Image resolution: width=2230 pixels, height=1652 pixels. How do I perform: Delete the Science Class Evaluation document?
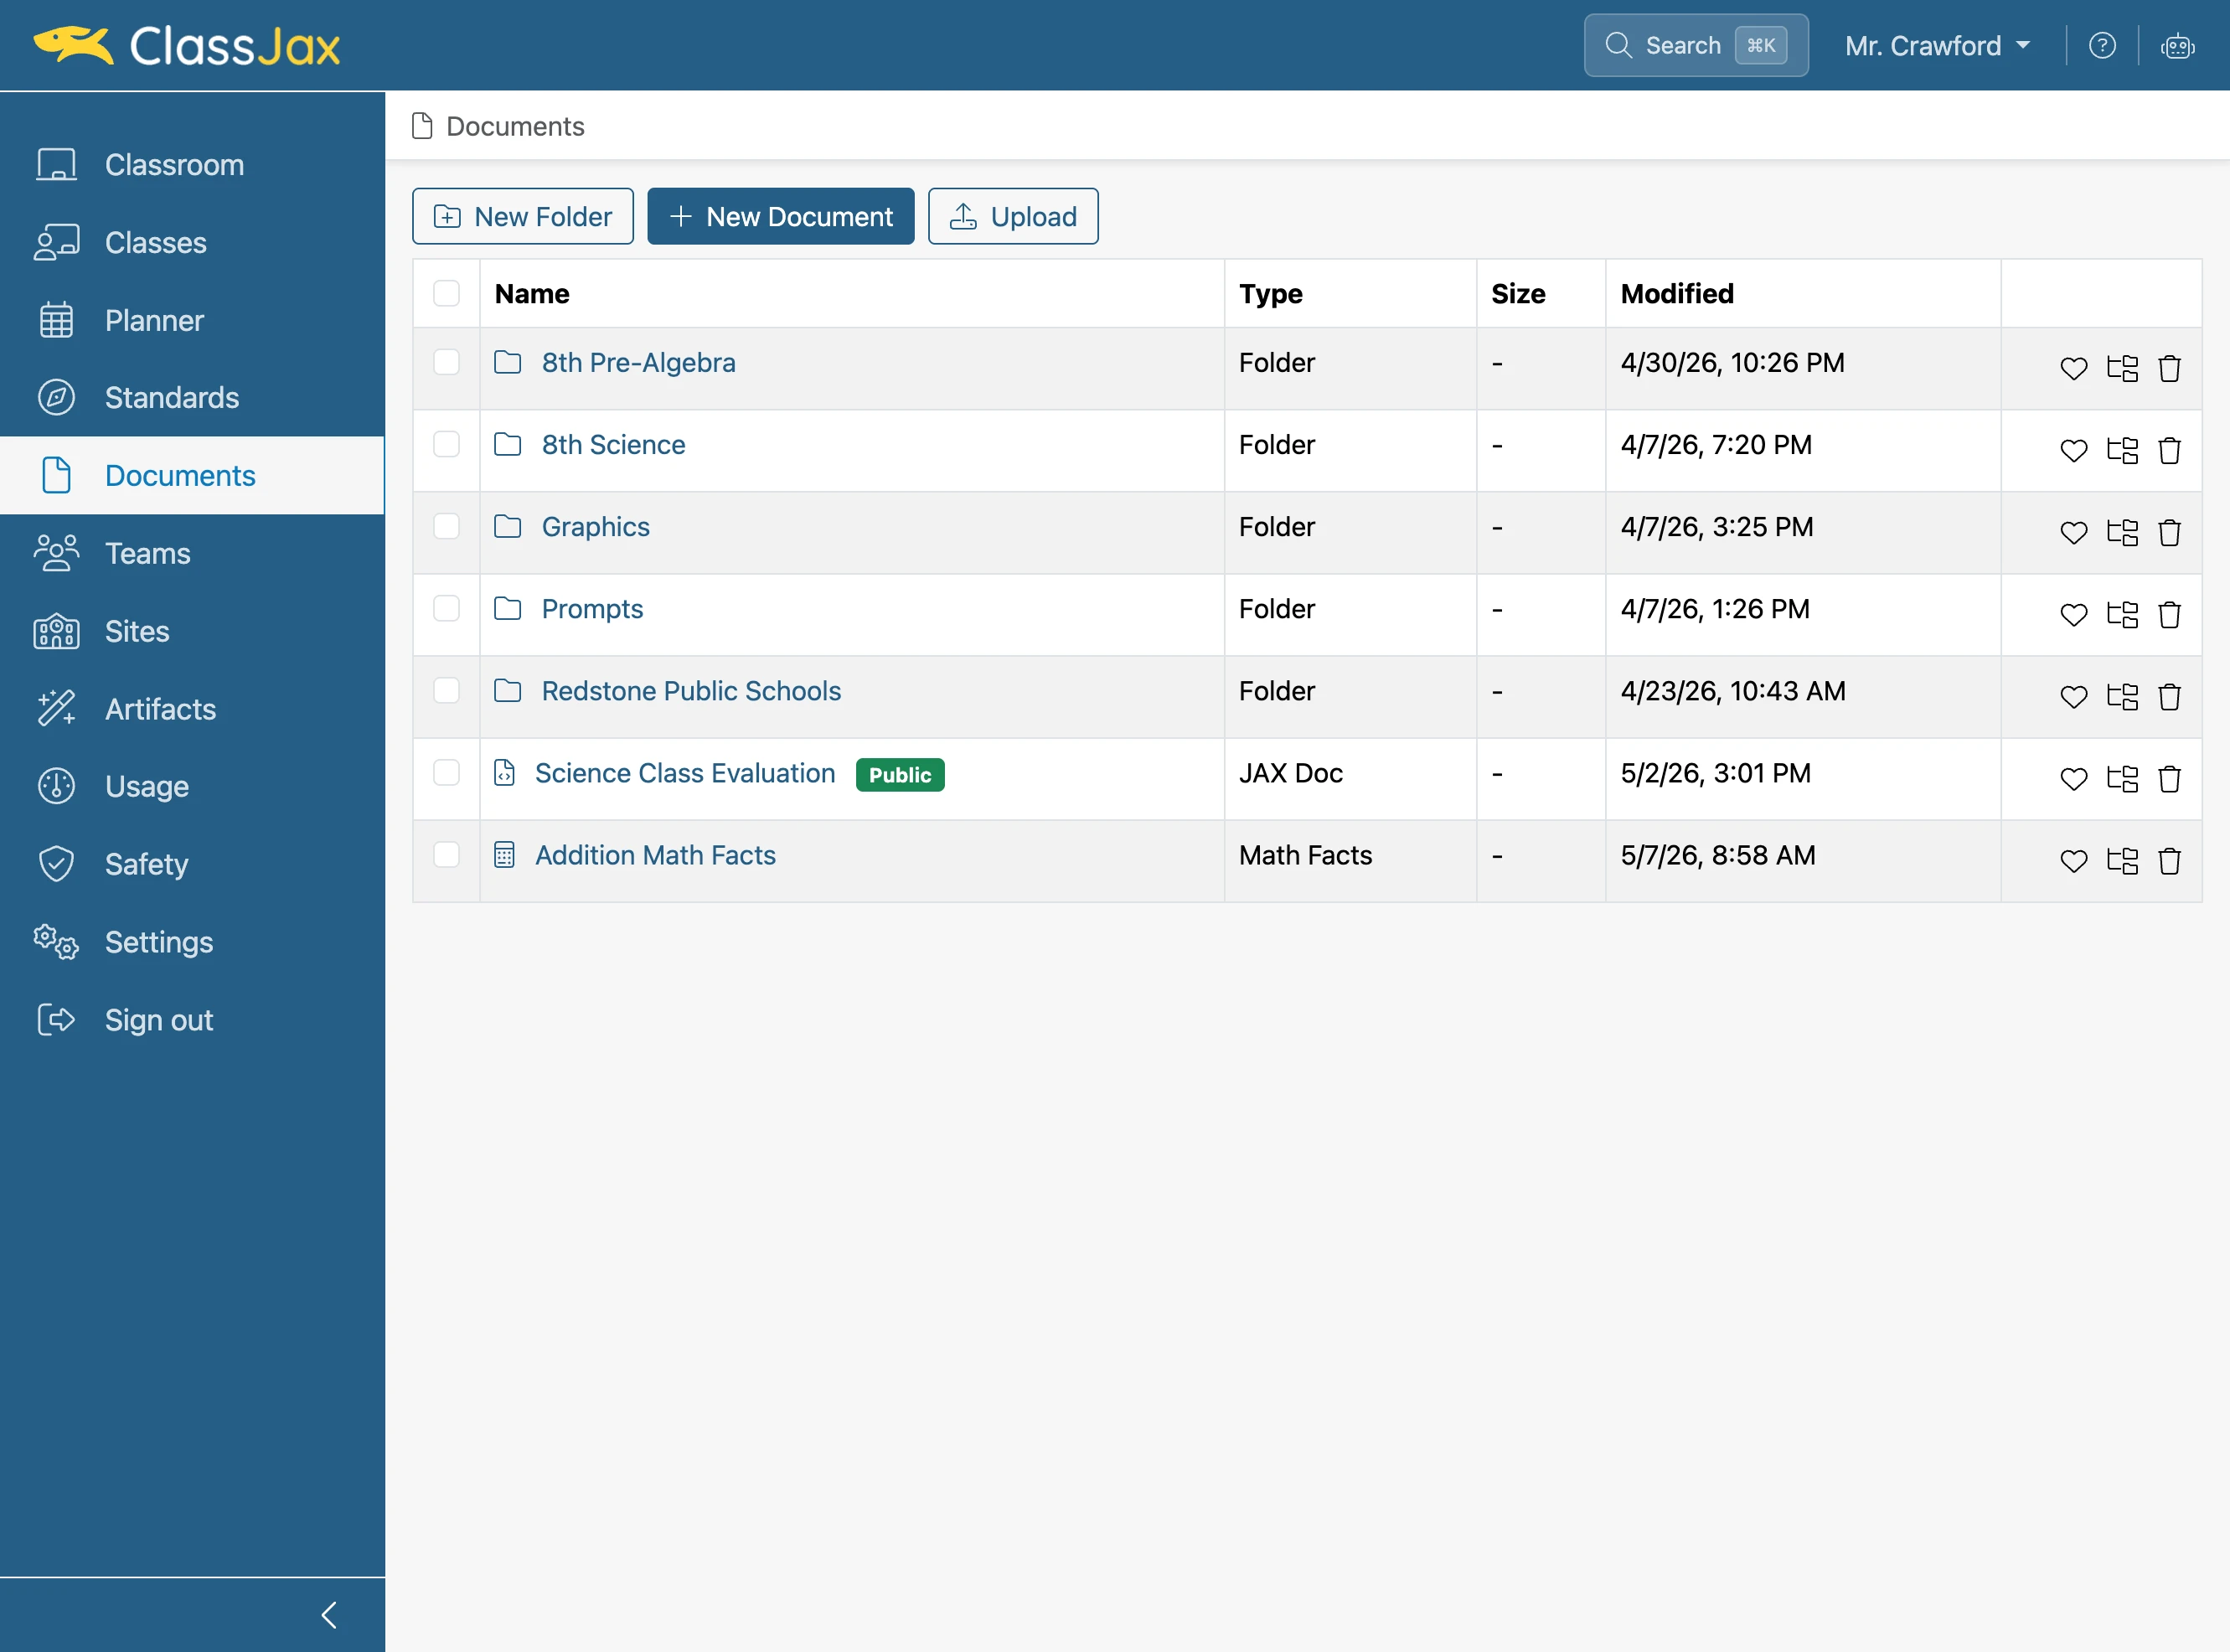[x=2169, y=778]
